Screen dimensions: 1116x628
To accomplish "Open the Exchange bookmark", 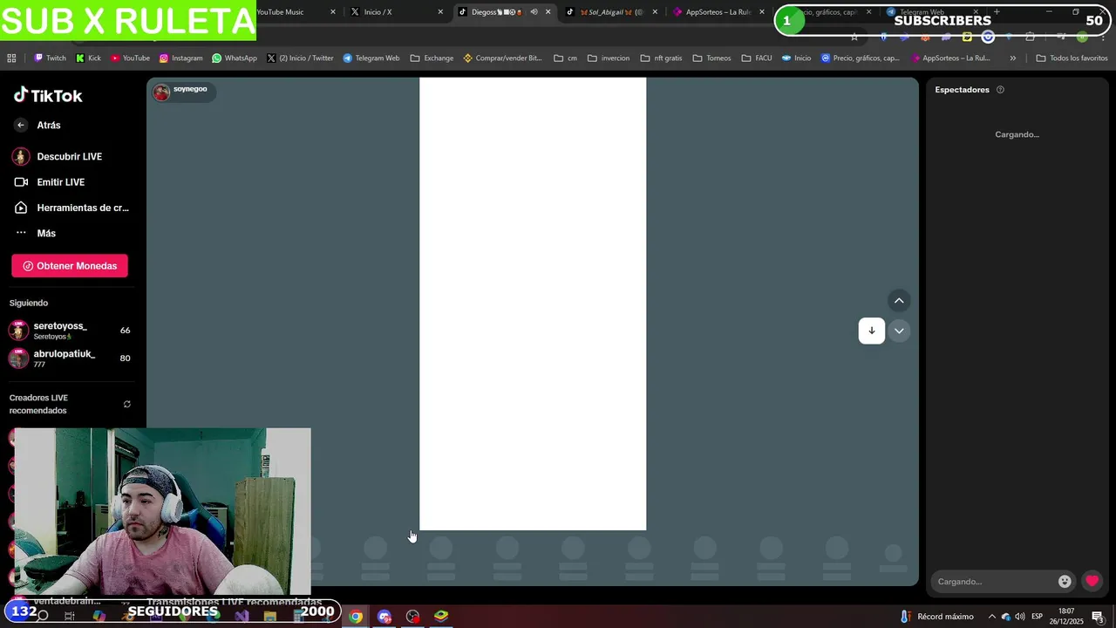I will [x=432, y=58].
